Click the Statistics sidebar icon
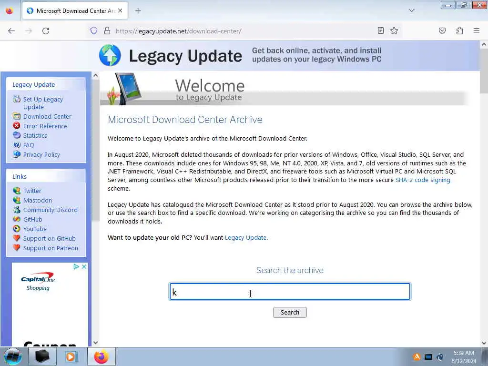This screenshot has height=366, width=488. (x=17, y=135)
